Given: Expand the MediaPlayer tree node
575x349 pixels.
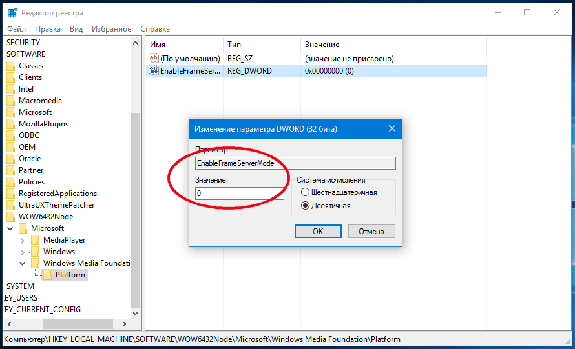Looking at the screenshot, I should (x=23, y=240).
